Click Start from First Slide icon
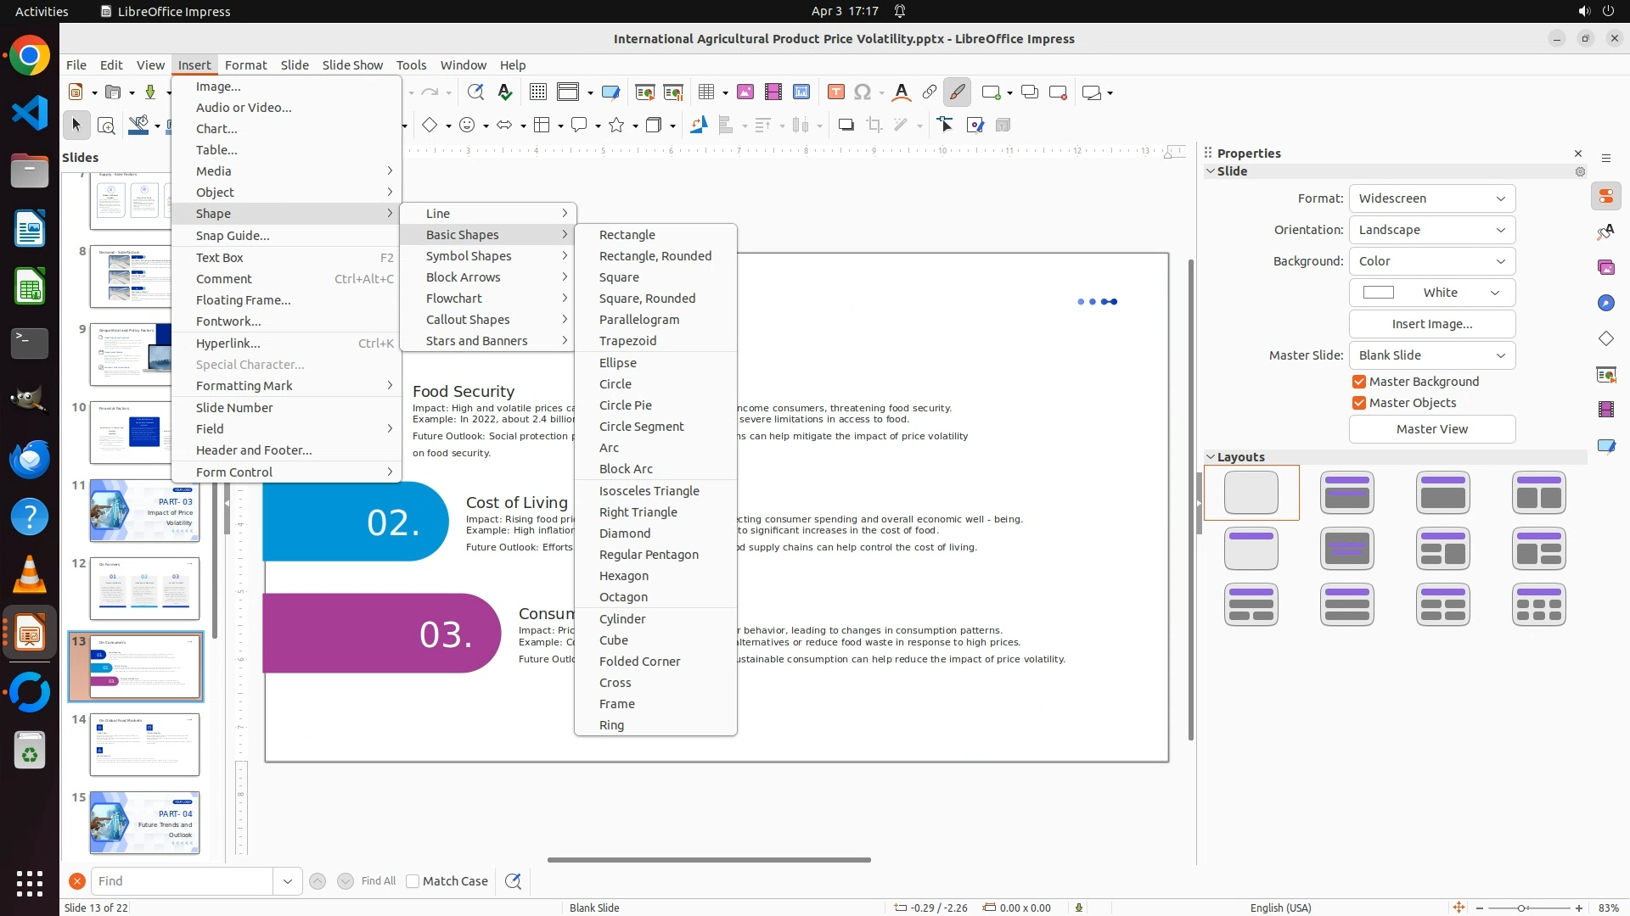This screenshot has height=916, width=1630. 644,92
